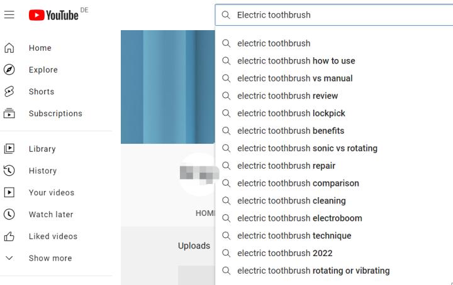The image size is (453, 285).
Task: Select 'electric toothbrush sonic vs rotating'
Action: click(x=307, y=149)
